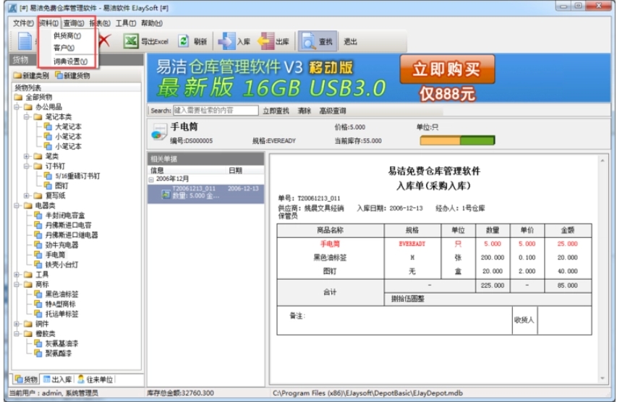Select 铁壳小台灯 in tree
This screenshot has width=617, height=402.
click(61, 265)
